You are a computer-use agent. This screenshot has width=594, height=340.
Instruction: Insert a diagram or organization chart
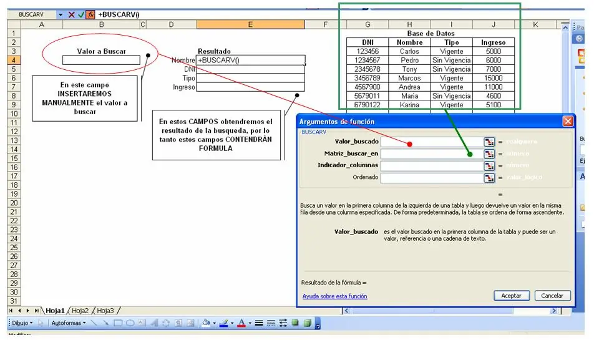[x=166, y=323]
